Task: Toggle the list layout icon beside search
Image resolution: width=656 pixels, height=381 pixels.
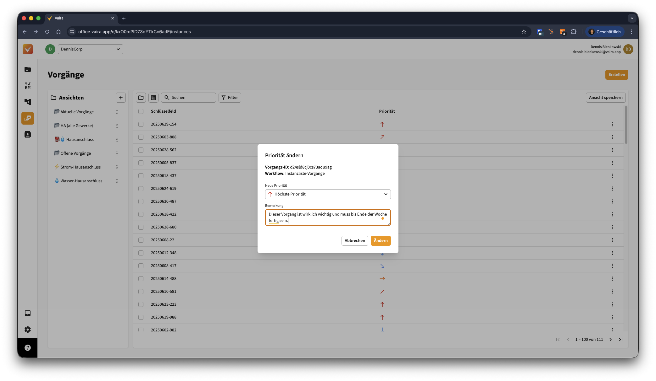Action: [x=153, y=98]
